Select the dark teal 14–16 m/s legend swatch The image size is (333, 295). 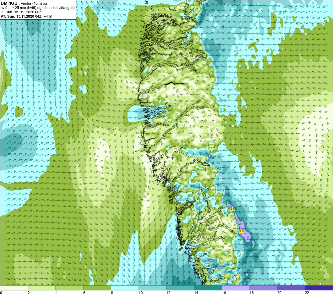click(208, 288)
